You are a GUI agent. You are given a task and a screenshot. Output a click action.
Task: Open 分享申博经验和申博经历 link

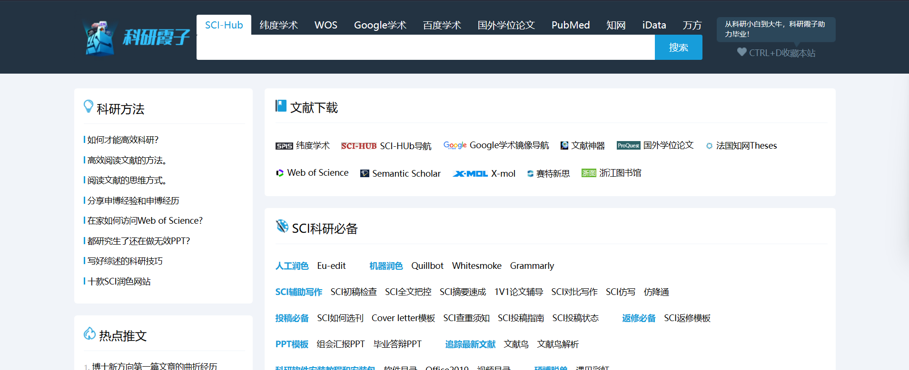point(133,200)
